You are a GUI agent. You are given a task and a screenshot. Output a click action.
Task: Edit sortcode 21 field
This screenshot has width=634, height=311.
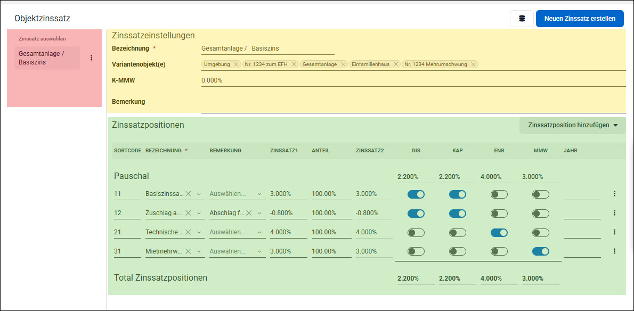pos(127,232)
